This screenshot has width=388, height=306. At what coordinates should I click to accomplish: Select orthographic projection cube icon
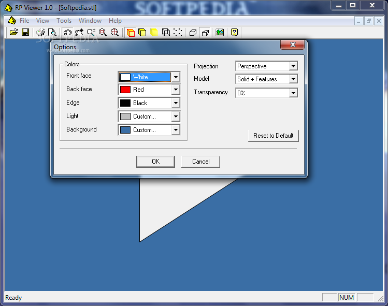tap(193, 32)
